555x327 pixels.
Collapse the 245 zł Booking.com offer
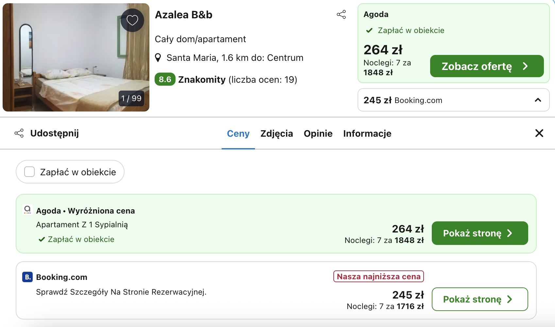point(538,100)
